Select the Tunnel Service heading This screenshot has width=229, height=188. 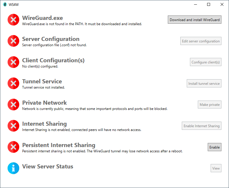(42, 81)
